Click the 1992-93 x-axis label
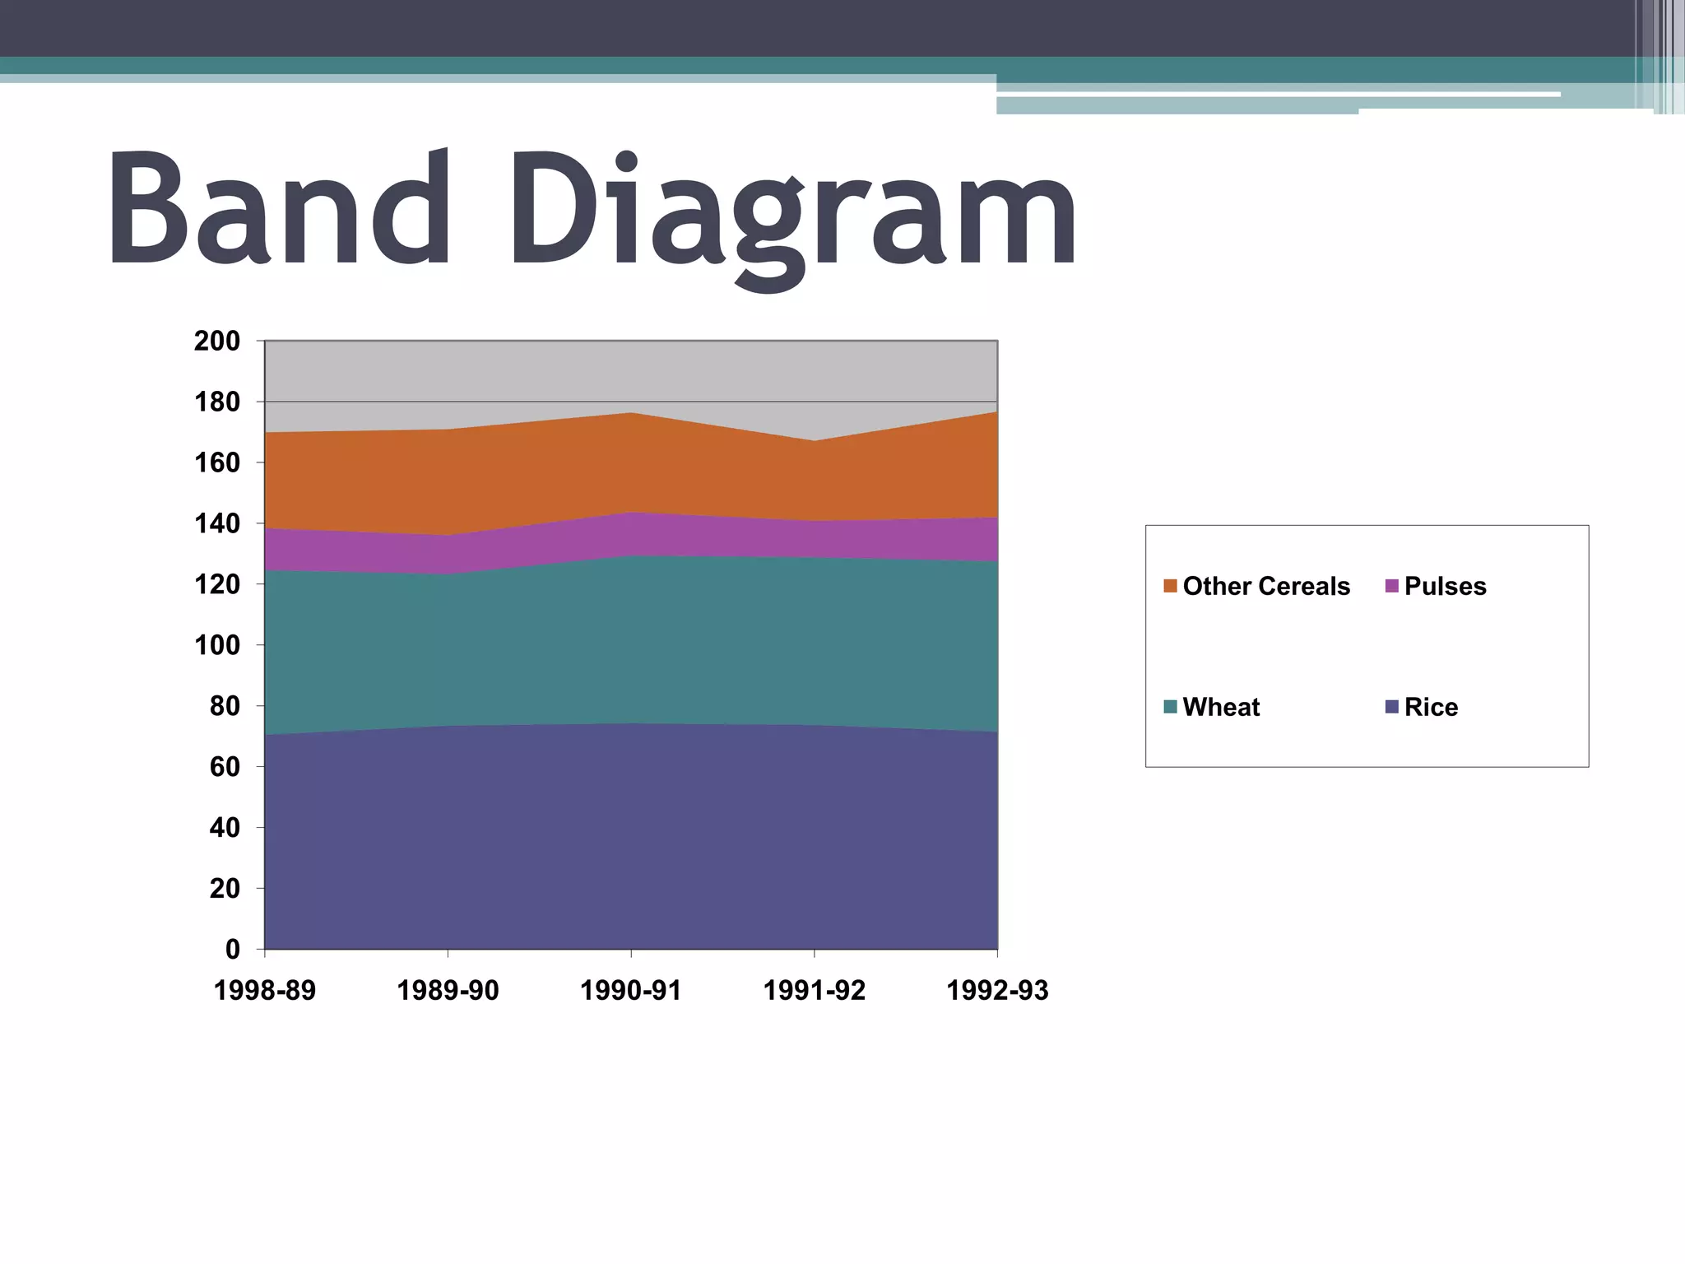Image resolution: width=1685 pixels, height=1264 pixels. pos(997,990)
